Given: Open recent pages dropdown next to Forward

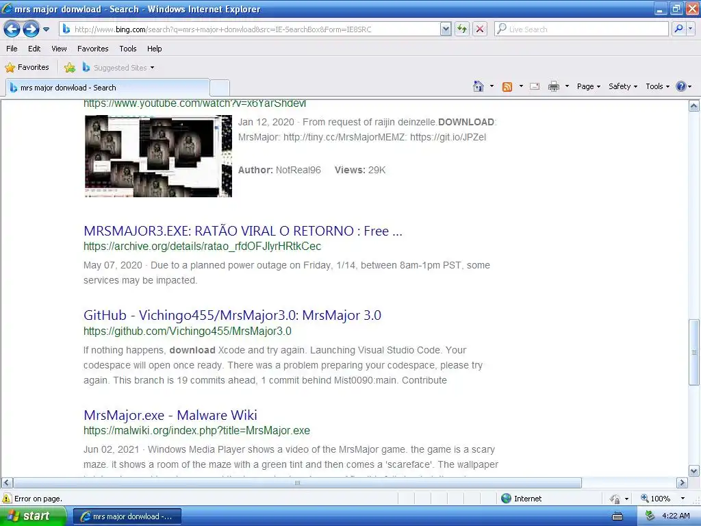Looking at the screenshot, I should click(46, 29).
